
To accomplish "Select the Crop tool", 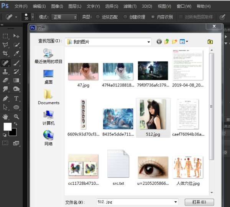I will click(5, 53).
